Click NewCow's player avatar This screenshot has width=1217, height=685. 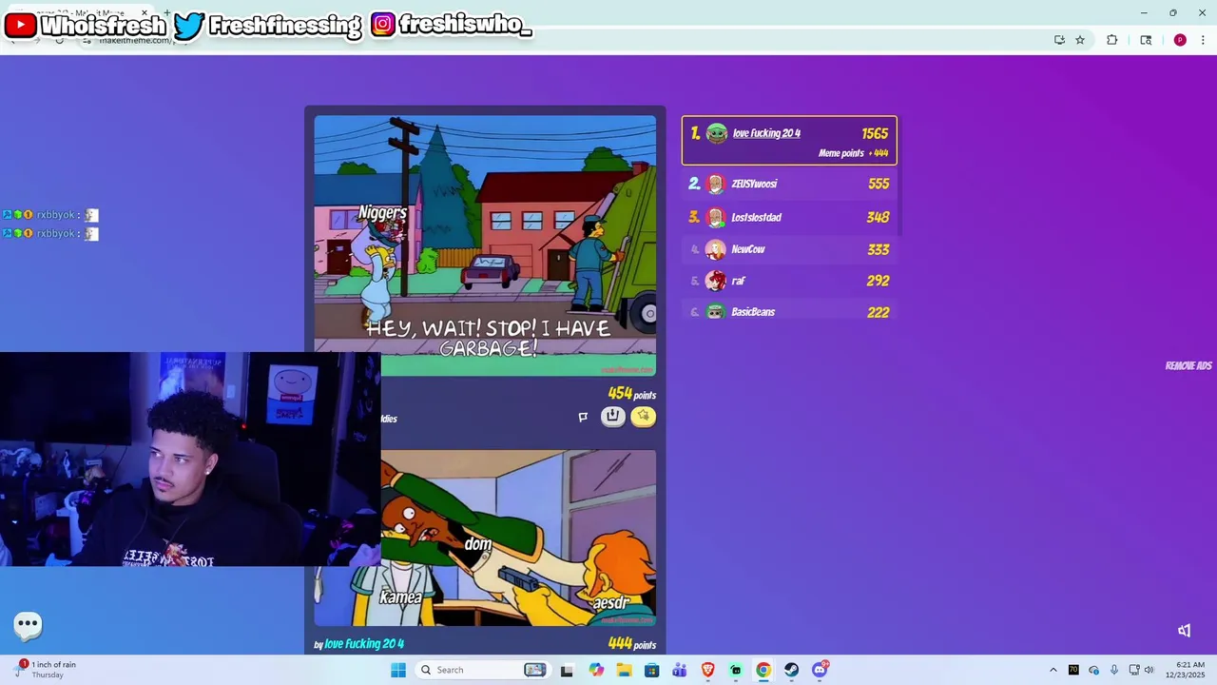click(716, 249)
